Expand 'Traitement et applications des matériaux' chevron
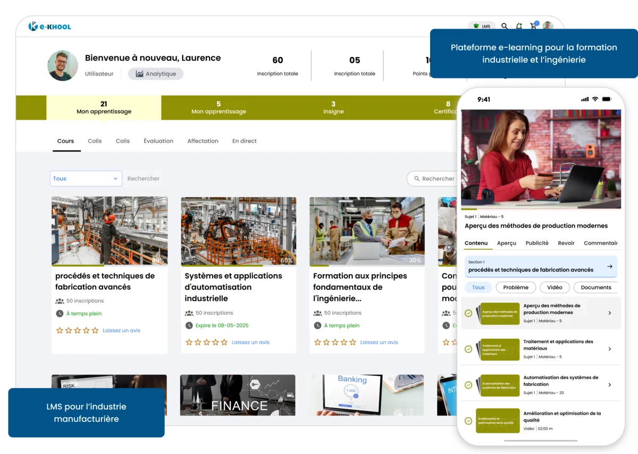The width and height of the screenshot is (638, 454). (x=610, y=349)
